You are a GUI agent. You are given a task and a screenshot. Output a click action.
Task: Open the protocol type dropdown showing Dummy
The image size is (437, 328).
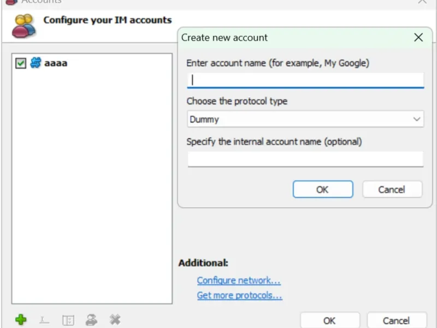[305, 119]
